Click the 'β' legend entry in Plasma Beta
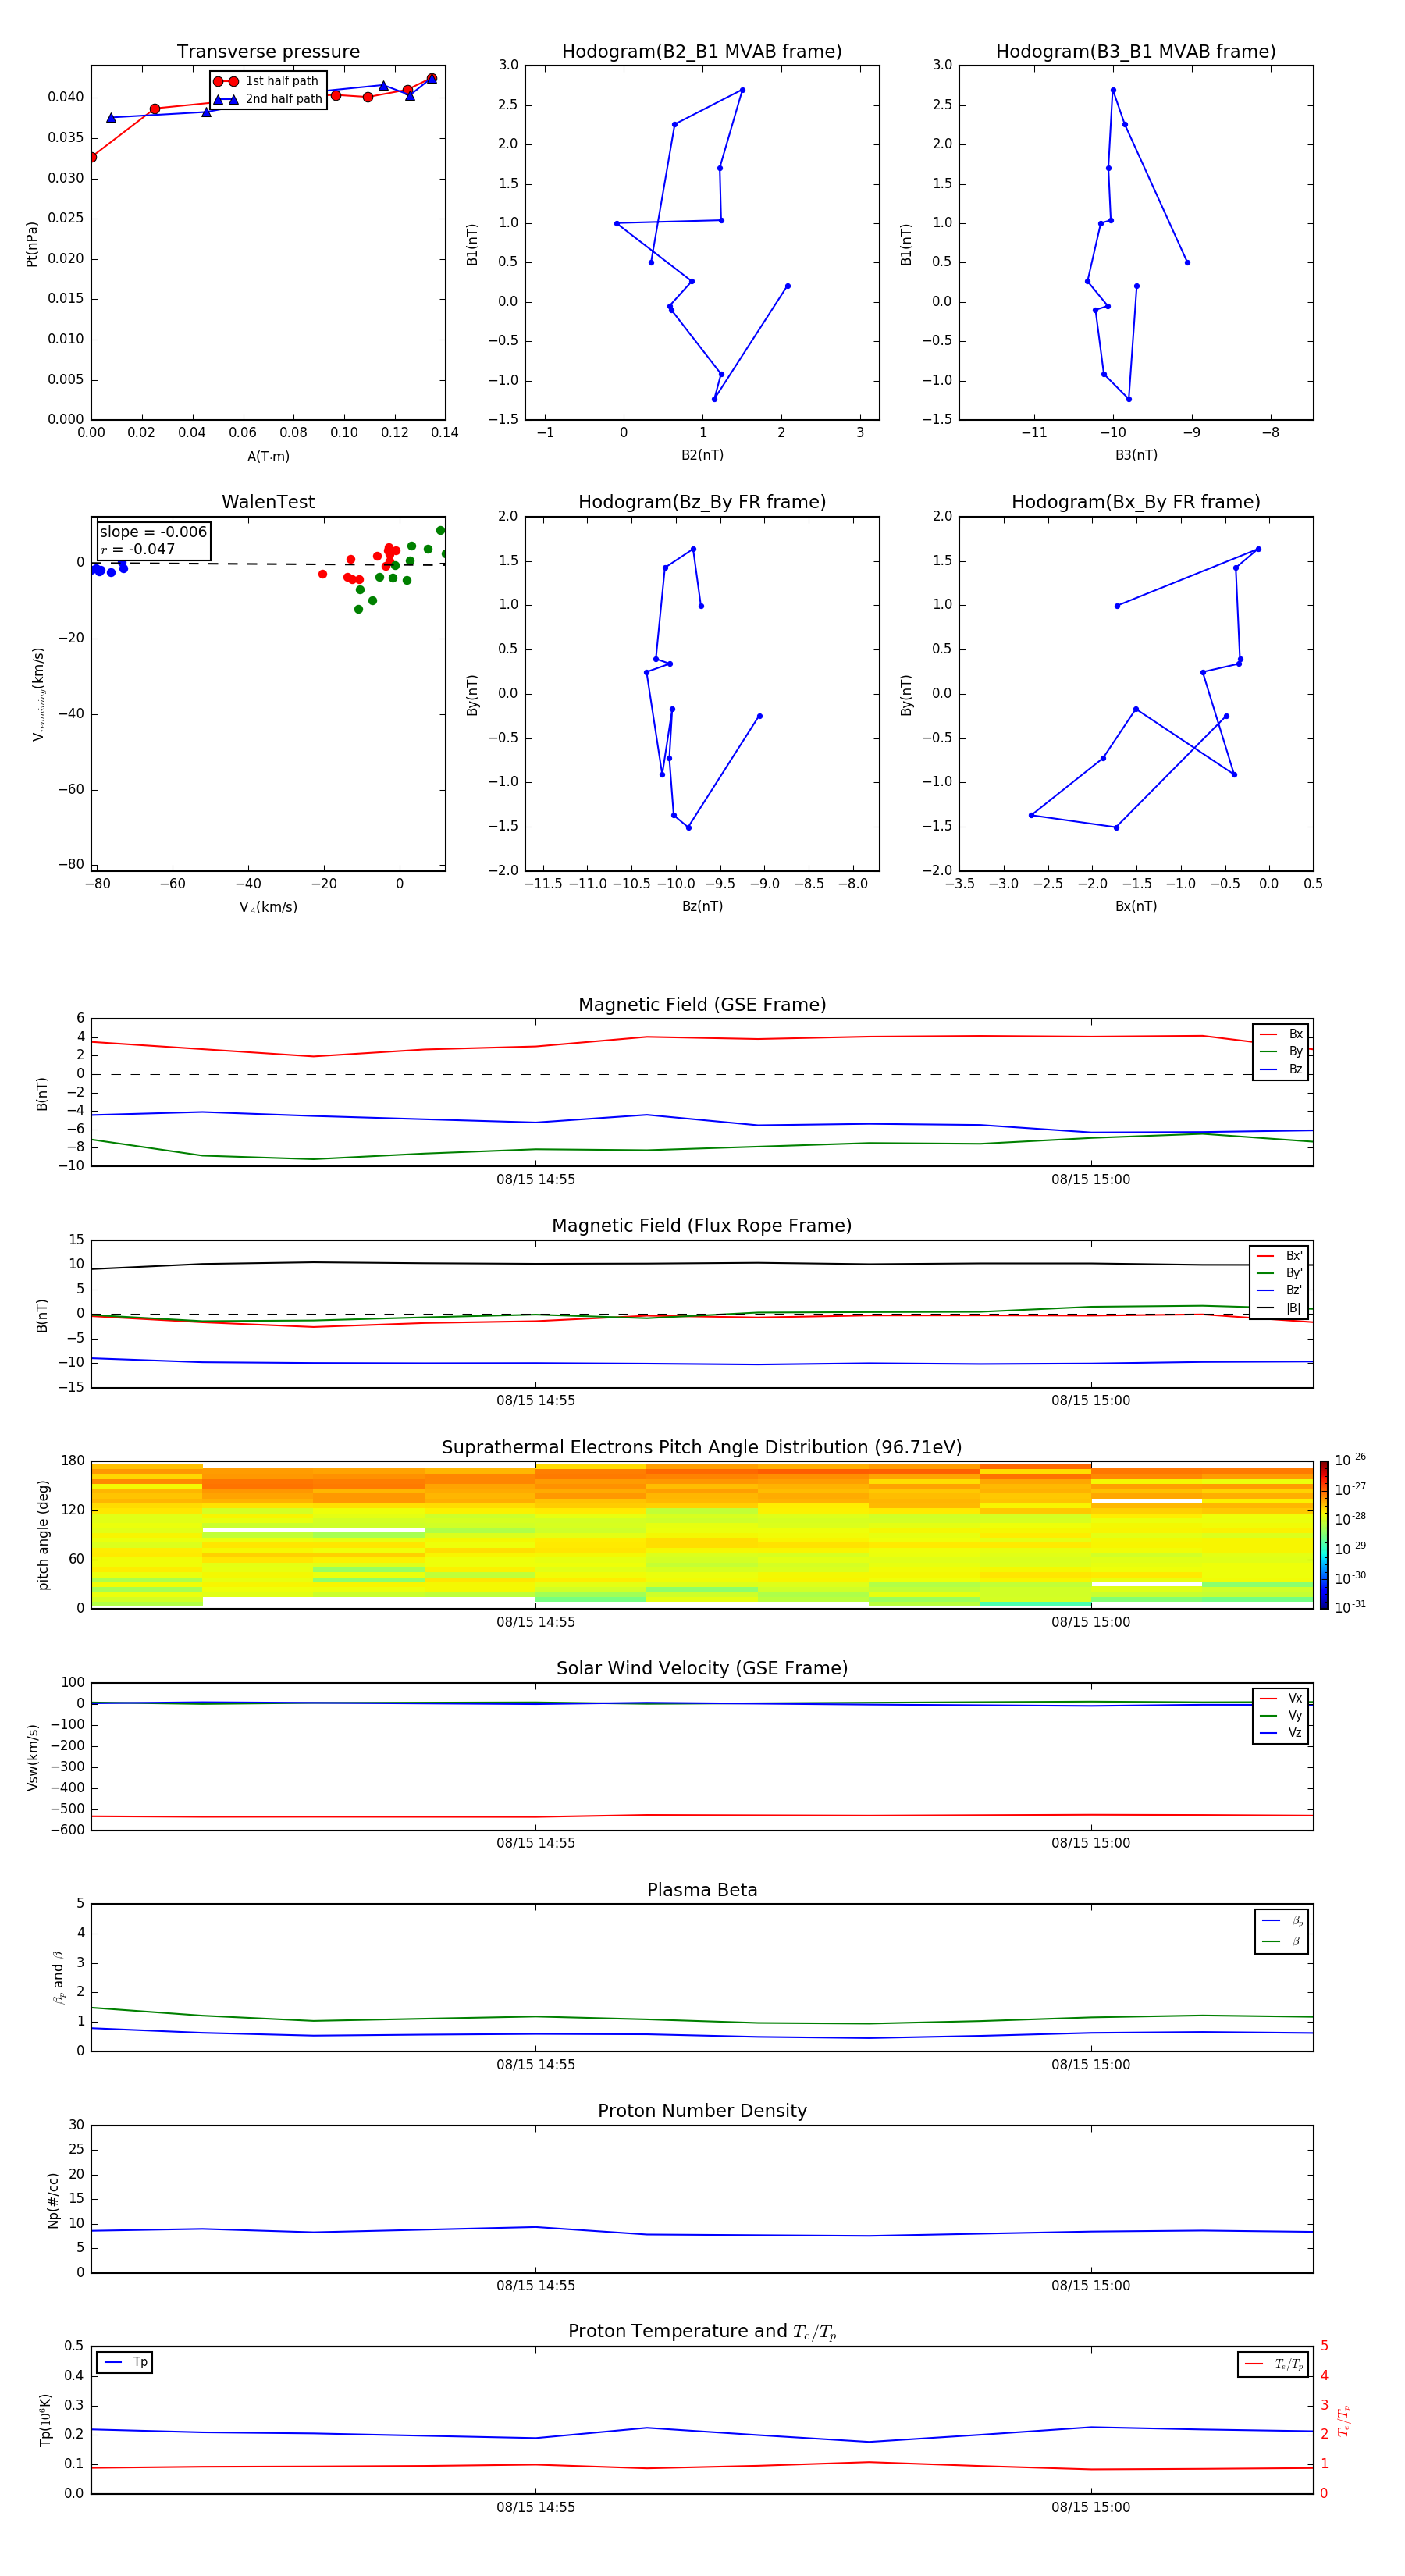 click(x=1283, y=1941)
